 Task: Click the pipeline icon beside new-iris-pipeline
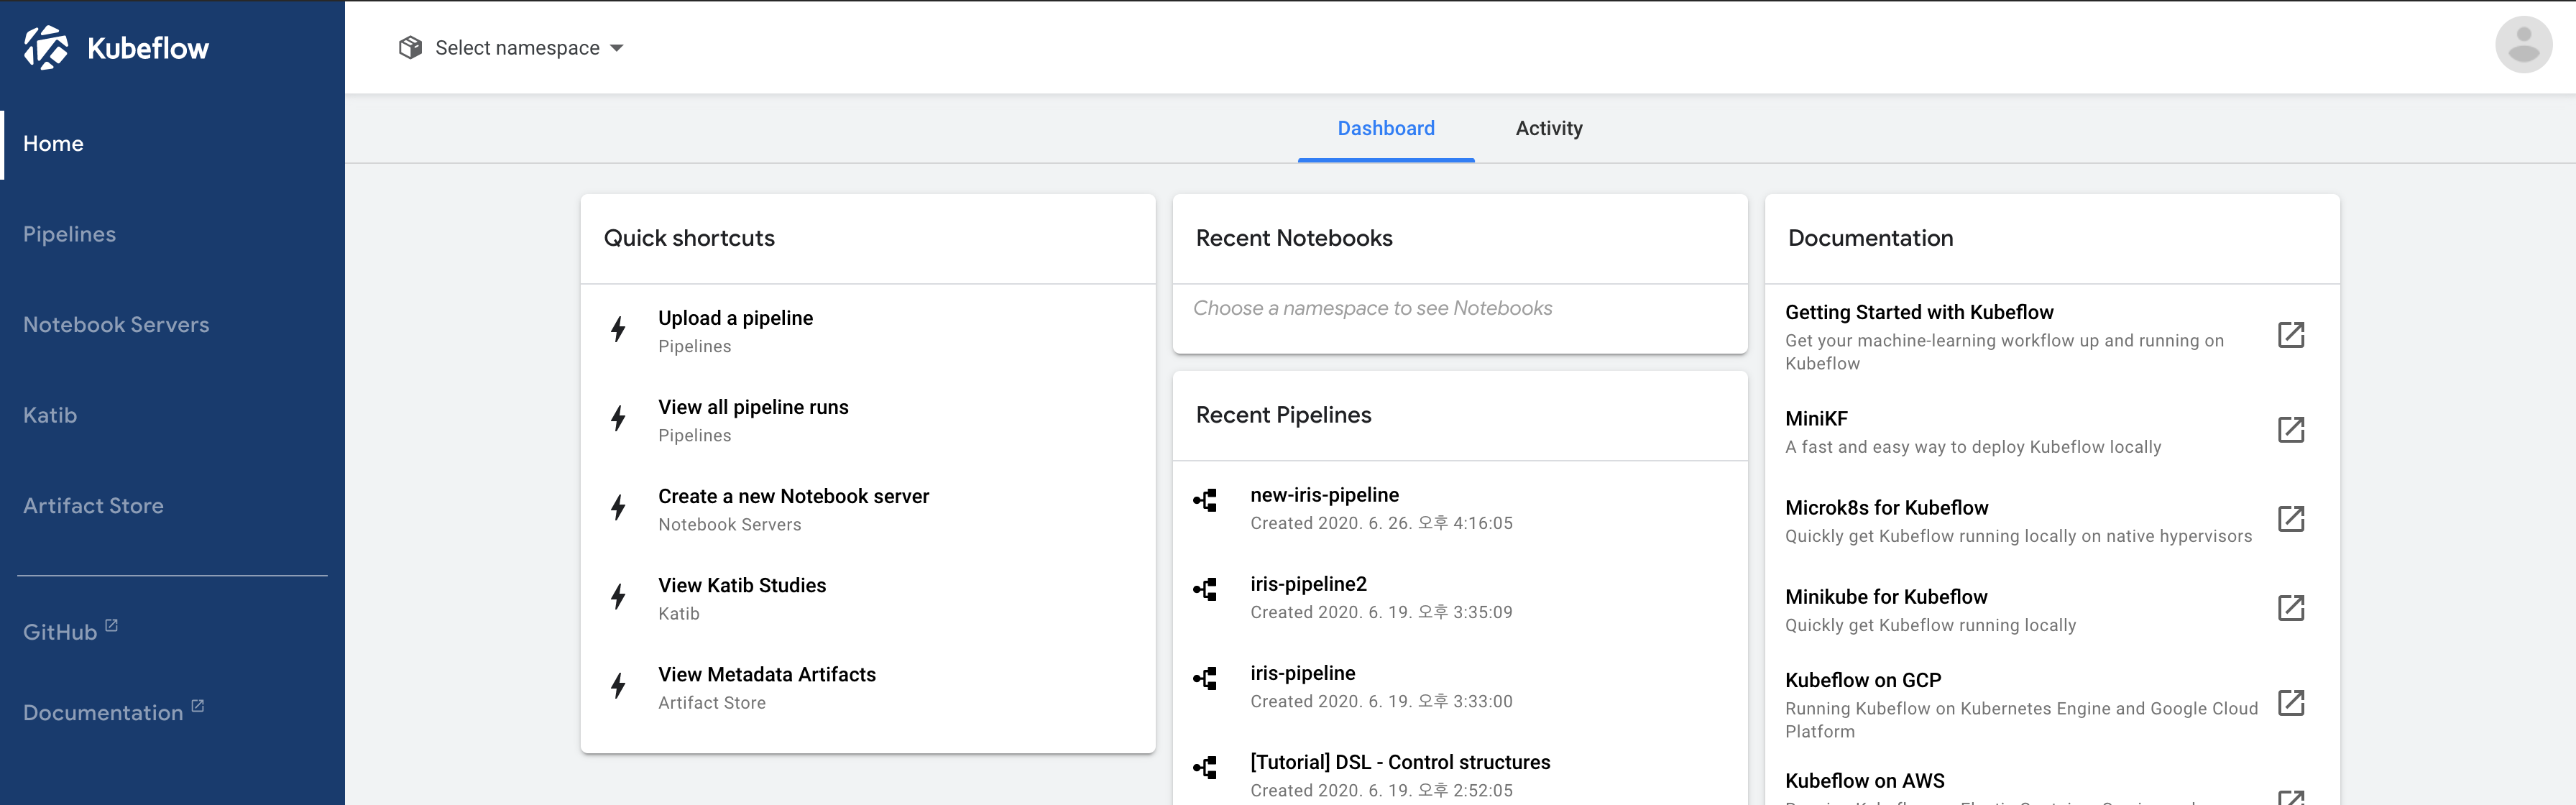[x=1205, y=500]
